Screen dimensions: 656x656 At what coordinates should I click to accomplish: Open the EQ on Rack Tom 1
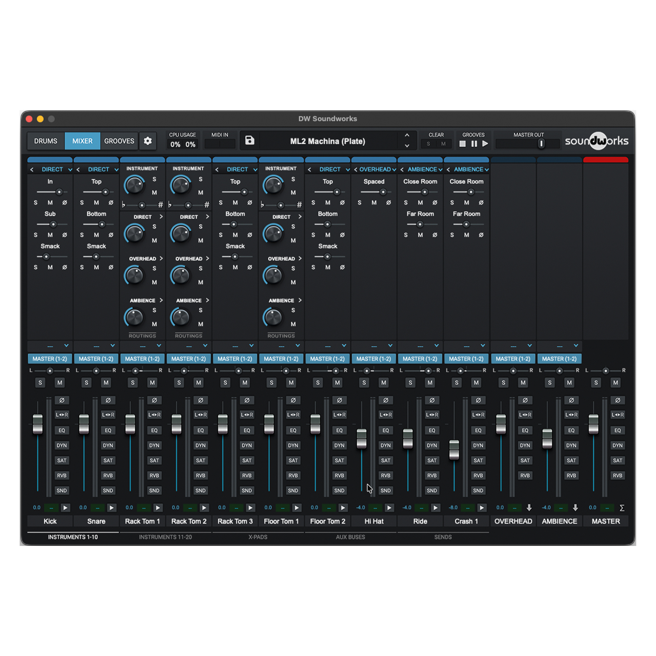point(154,430)
